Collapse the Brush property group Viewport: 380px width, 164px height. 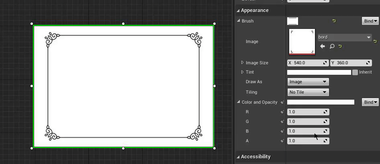point(239,21)
